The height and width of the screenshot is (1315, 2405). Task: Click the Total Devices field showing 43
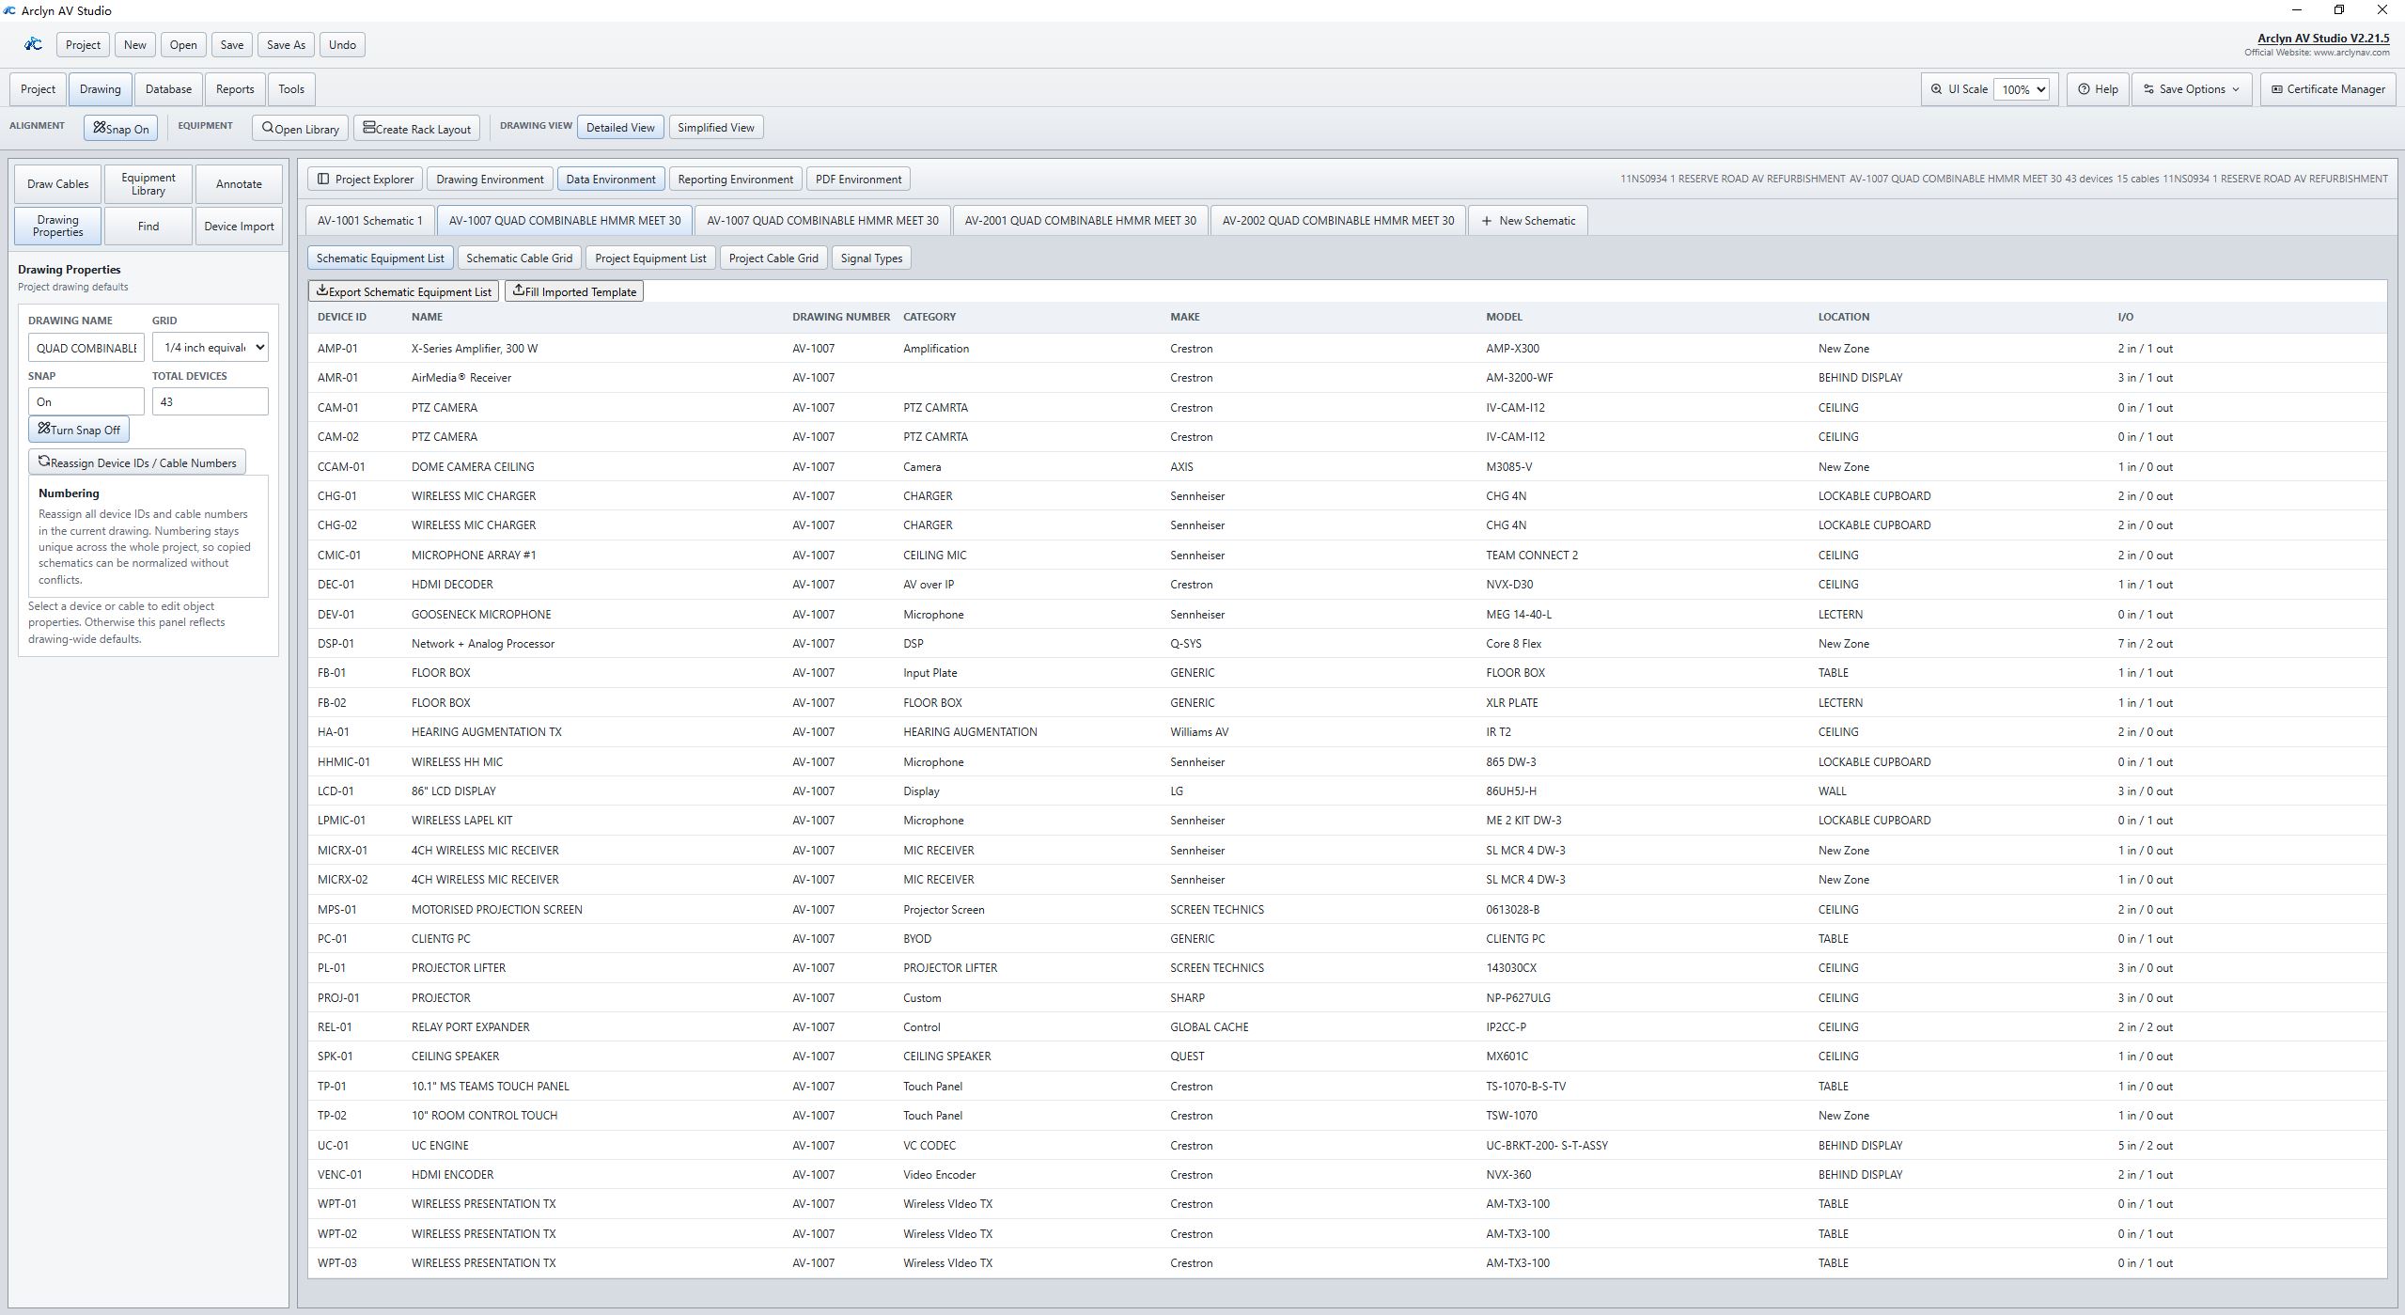click(x=211, y=401)
